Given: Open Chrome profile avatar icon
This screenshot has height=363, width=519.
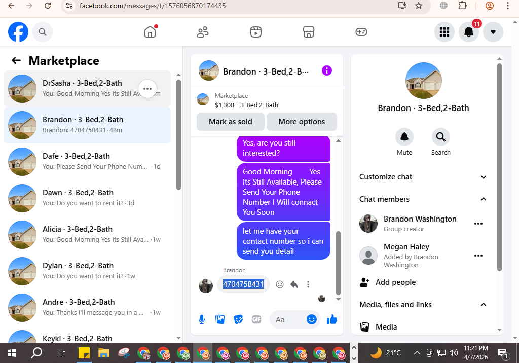Looking at the screenshot, I should click(x=490, y=6).
